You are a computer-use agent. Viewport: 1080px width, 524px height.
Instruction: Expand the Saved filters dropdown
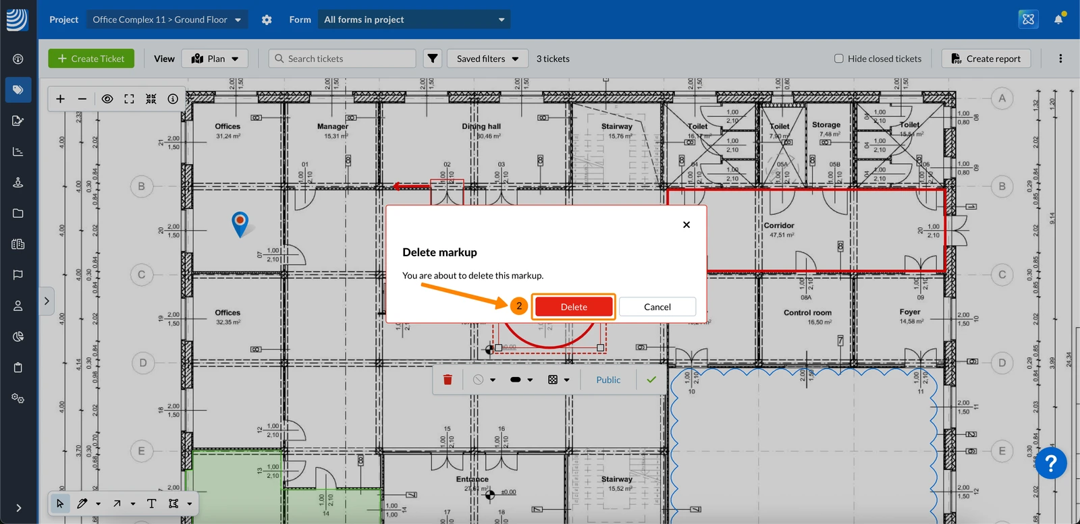click(487, 59)
